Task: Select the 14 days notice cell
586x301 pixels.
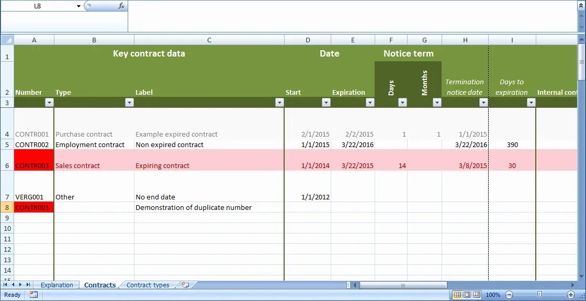Action: pyautogui.click(x=391, y=160)
